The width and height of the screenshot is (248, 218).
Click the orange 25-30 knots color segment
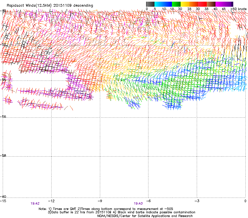[x=194, y=4]
